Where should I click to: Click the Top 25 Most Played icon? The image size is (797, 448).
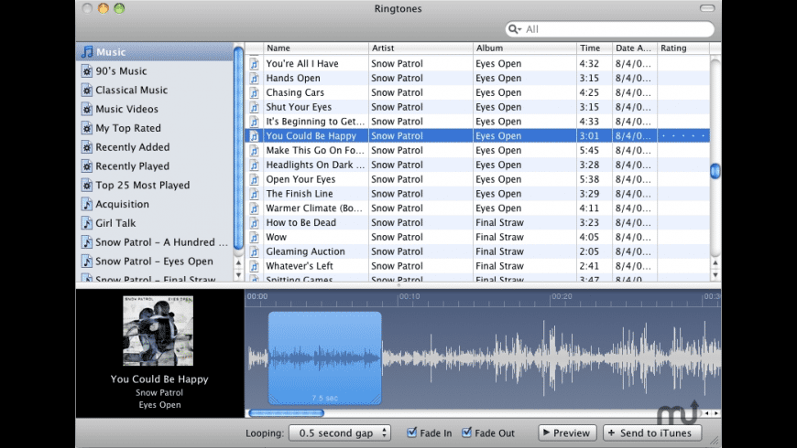click(x=87, y=186)
